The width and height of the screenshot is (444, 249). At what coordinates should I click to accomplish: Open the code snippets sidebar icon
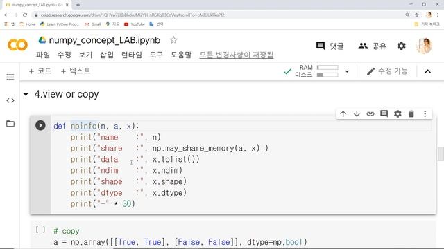point(10,100)
